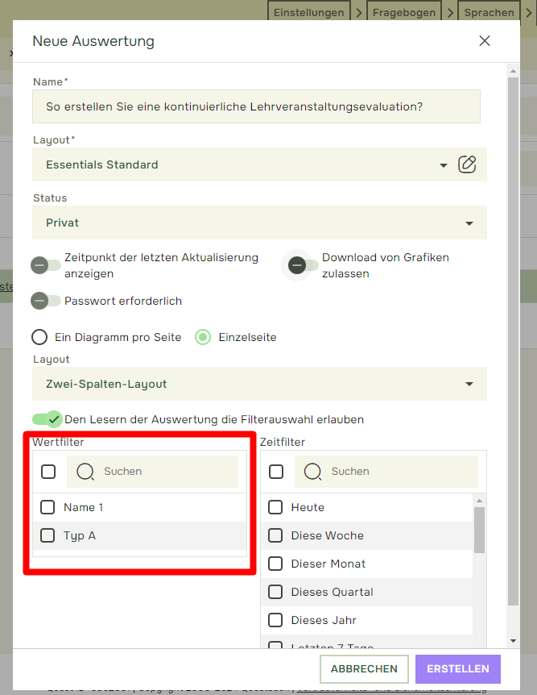Select Ein Diagramm pro Seite radio
This screenshot has height=695, width=537.
pyautogui.click(x=39, y=337)
